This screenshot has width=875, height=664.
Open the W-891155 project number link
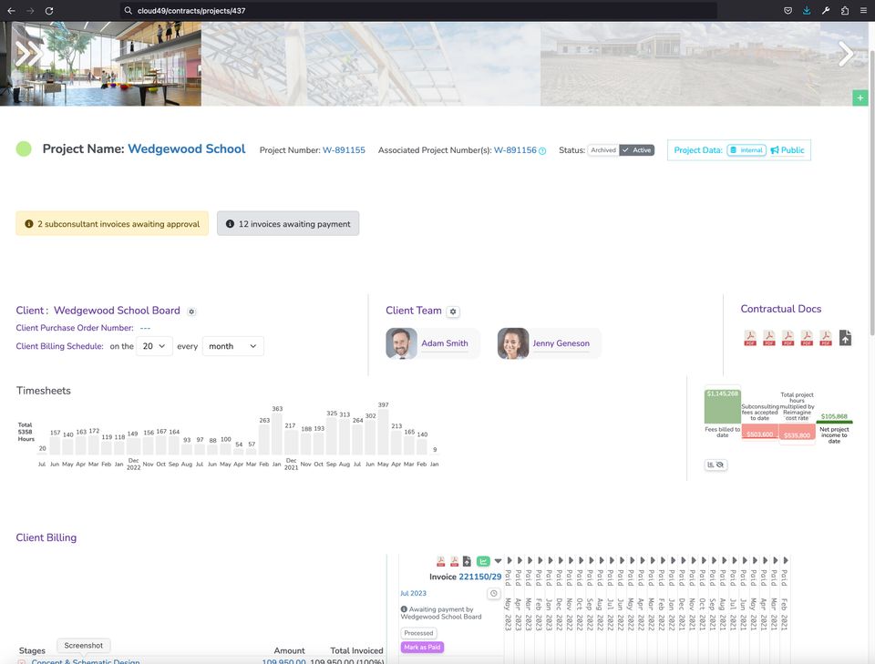pyautogui.click(x=345, y=149)
